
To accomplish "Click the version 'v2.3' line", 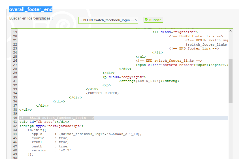I will point(51,150).
